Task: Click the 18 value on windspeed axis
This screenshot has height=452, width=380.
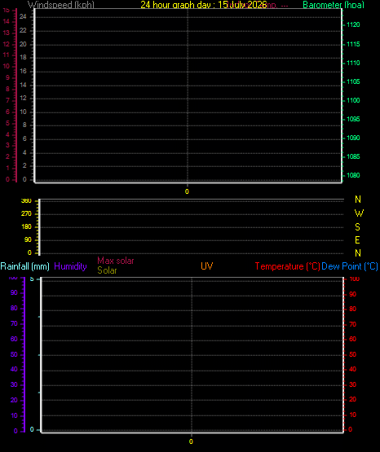Action: tap(23, 57)
